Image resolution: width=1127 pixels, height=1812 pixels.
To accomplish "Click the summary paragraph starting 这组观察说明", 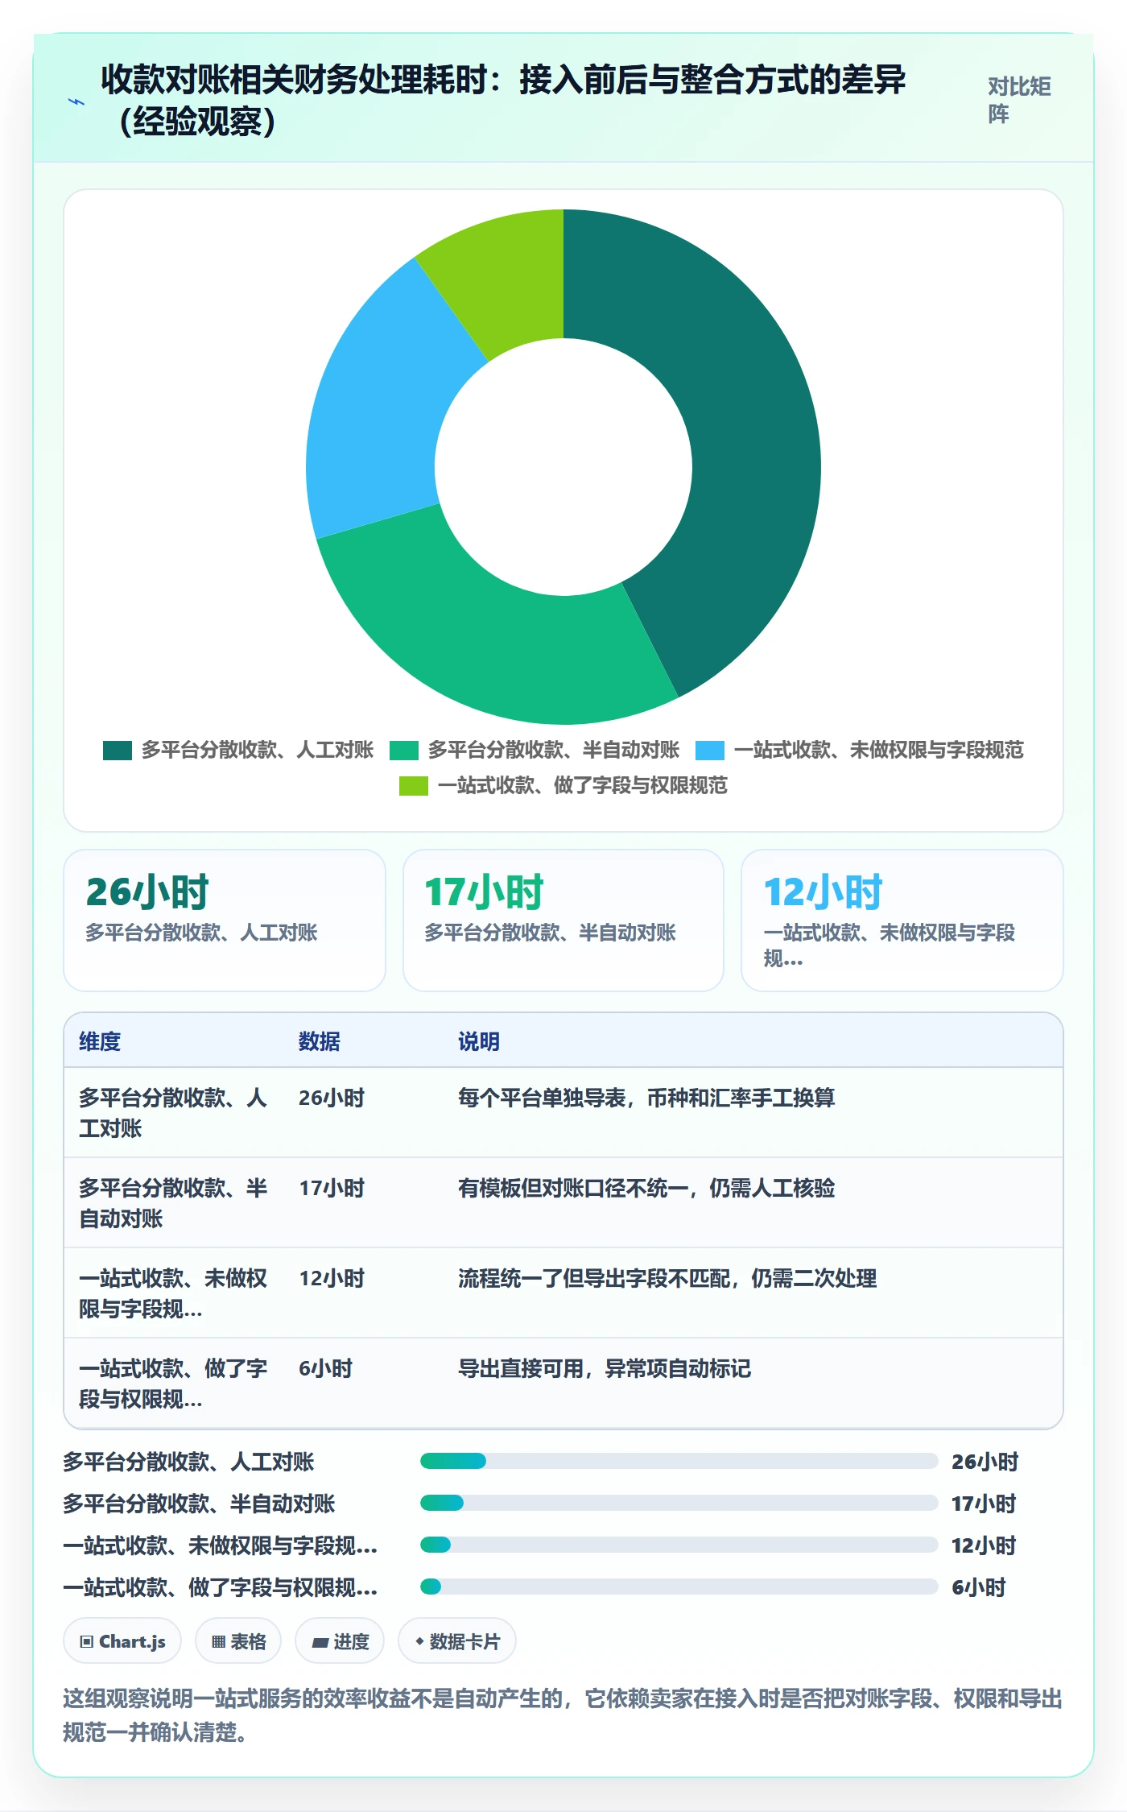I will [x=563, y=1715].
